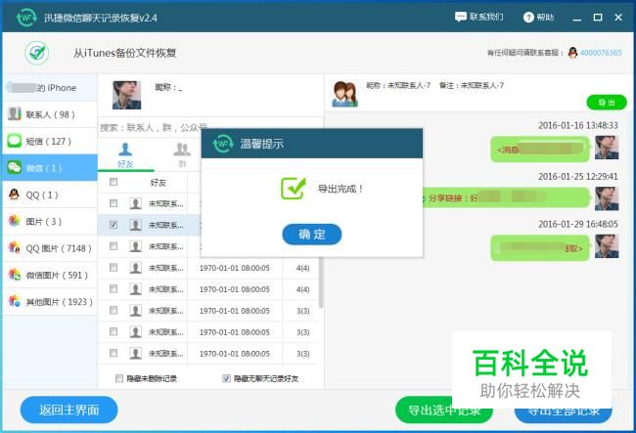This screenshot has width=636, height=433.
Task: Select QQ图片 (7148) in sidebar
Action: click(x=50, y=248)
